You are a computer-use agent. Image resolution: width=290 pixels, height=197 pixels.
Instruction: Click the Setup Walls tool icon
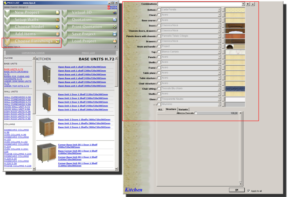pyautogui.click(x=58, y=19)
